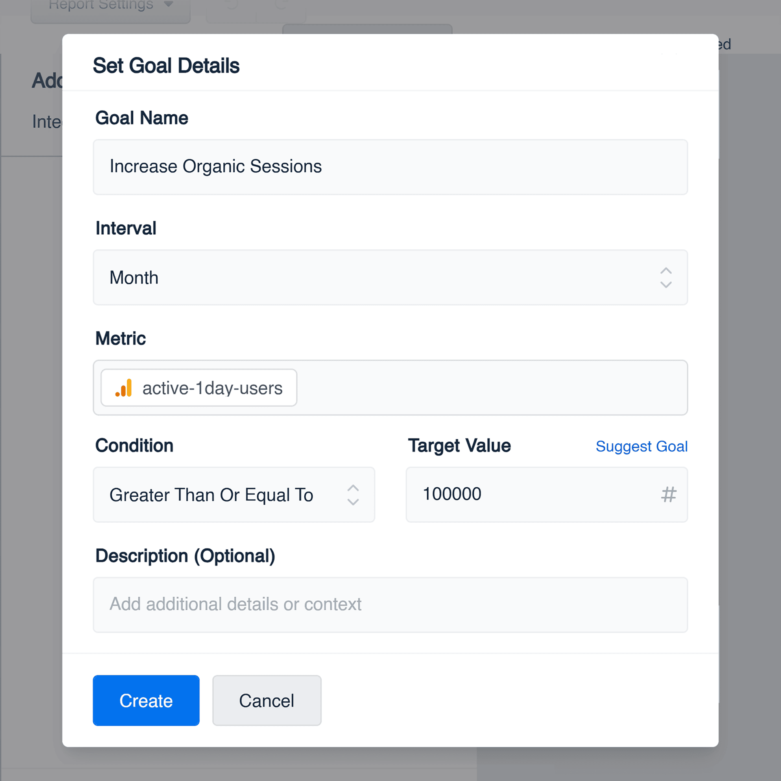Select the active-1day-users metric chip
Image resolution: width=781 pixels, height=781 pixels.
pos(199,388)
